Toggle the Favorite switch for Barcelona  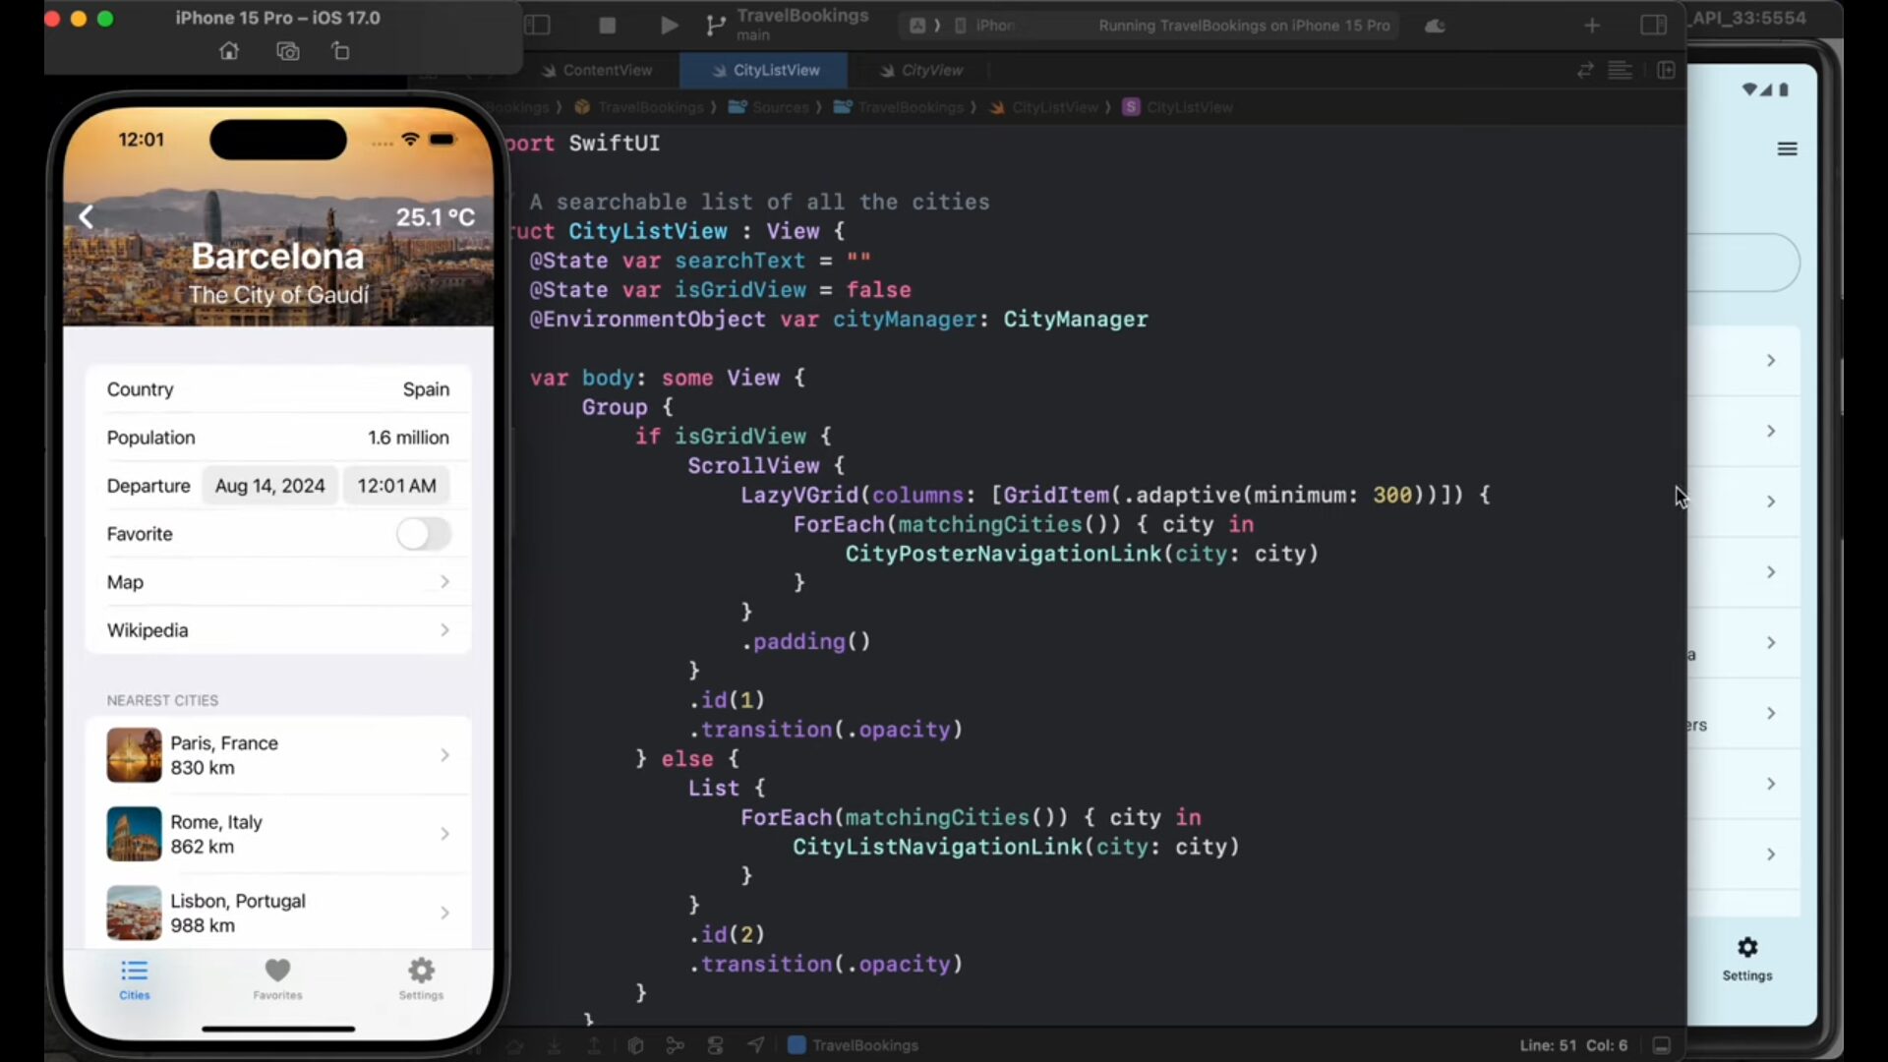pyautogui.click(x=424, y=534)
